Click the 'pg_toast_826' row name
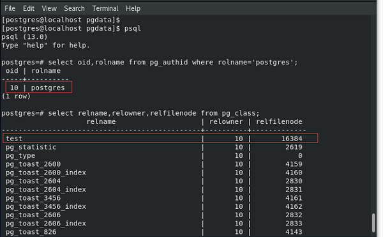The image size is (383, 237). (31, 232)
